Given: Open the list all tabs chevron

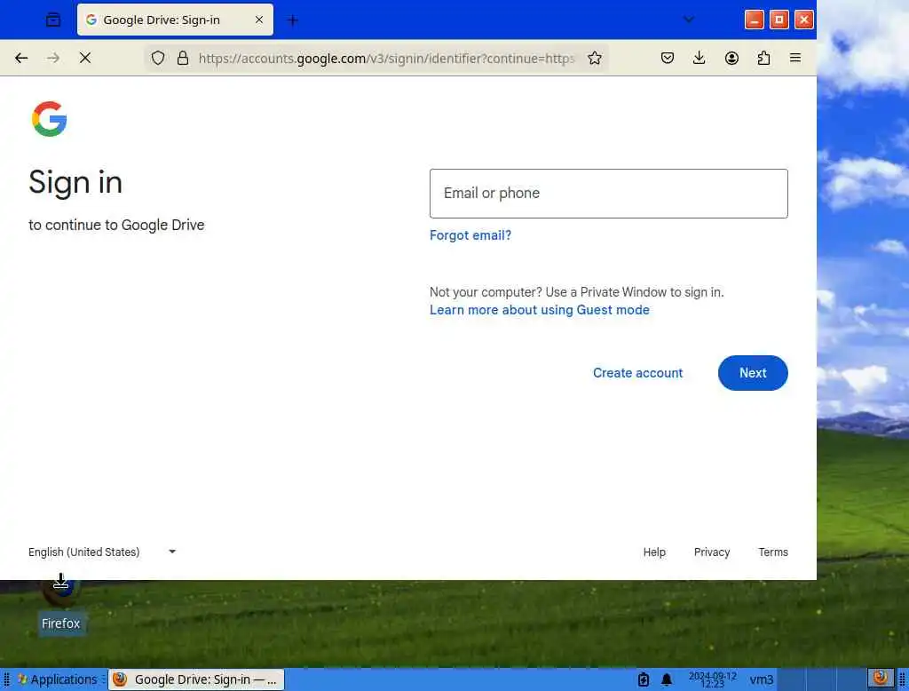Looking at the screenshot, I should click(x=688, y=20).
